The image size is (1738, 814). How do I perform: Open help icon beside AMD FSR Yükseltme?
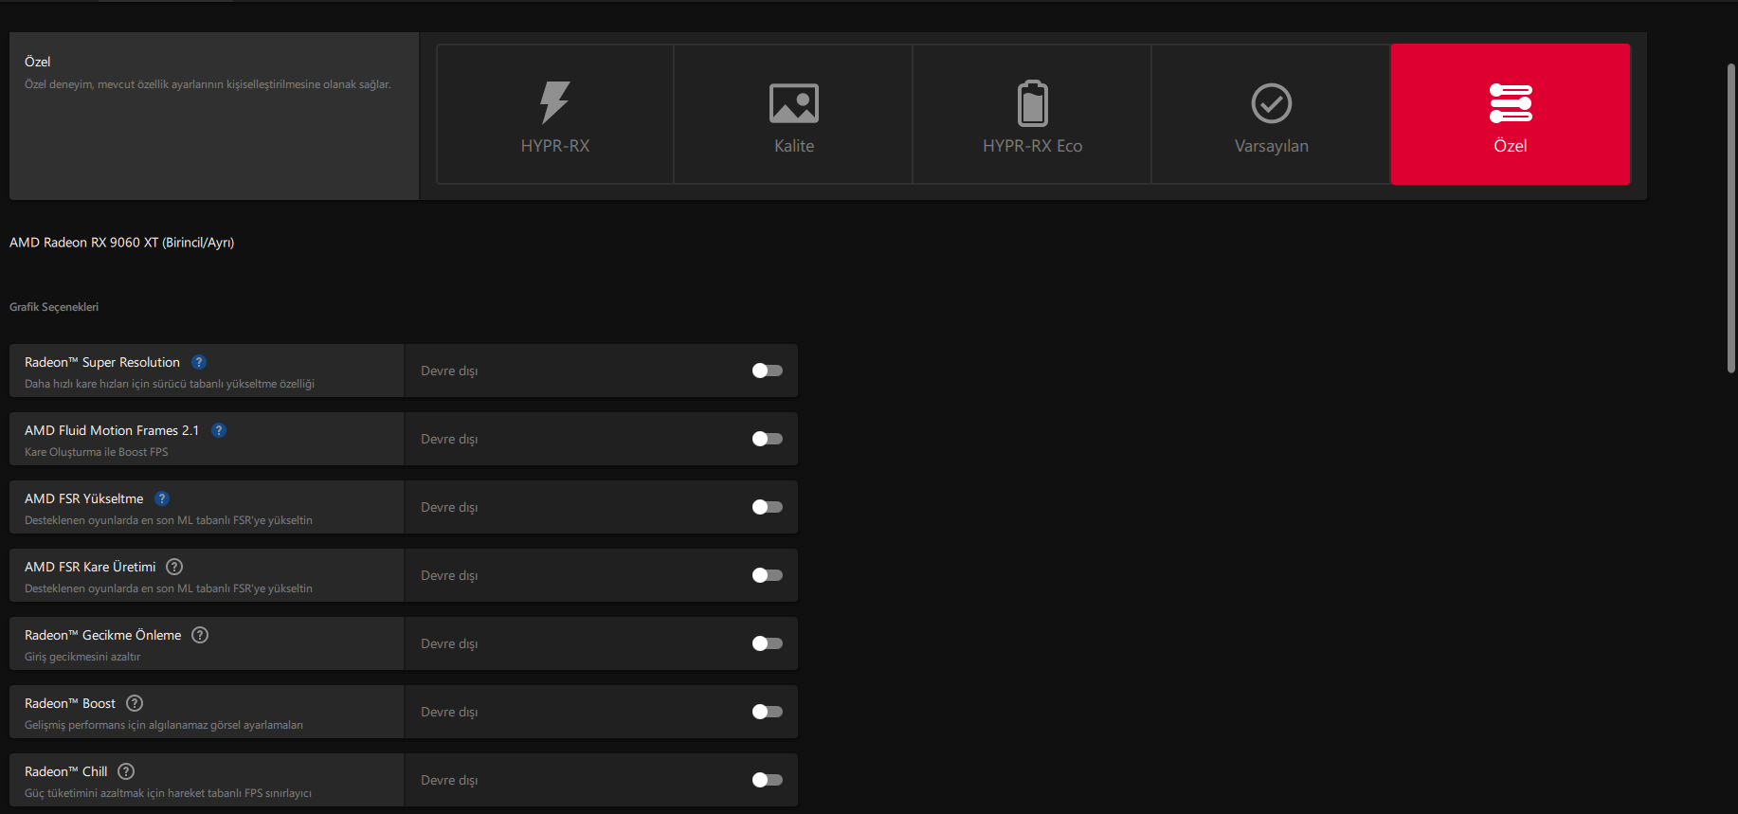(x=162, y=498)
